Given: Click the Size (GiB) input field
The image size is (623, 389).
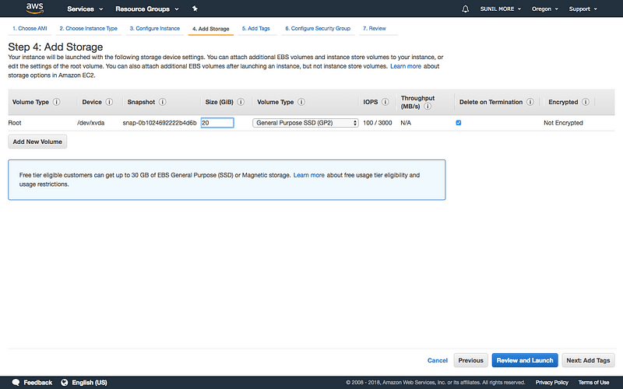Looking at the screenshot, I should pos(217,123).
